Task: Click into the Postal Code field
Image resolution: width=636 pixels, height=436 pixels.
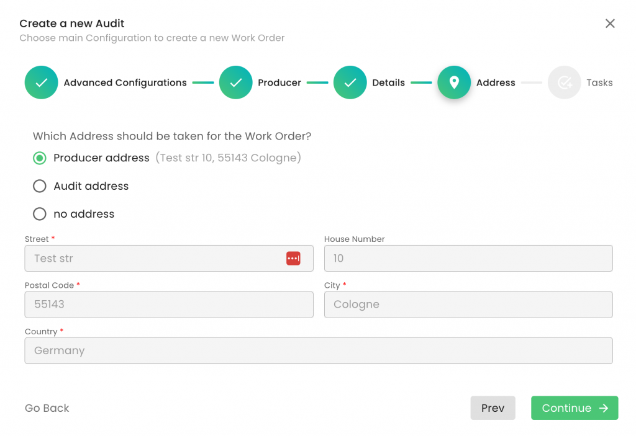Action: point(169,305)
